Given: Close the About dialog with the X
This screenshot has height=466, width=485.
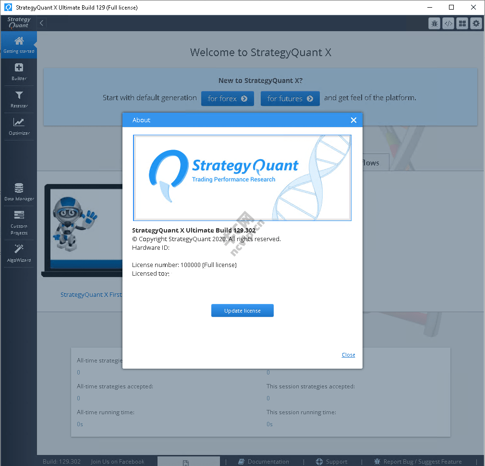Looking at the screenshot, I should [x=353, y=120].
